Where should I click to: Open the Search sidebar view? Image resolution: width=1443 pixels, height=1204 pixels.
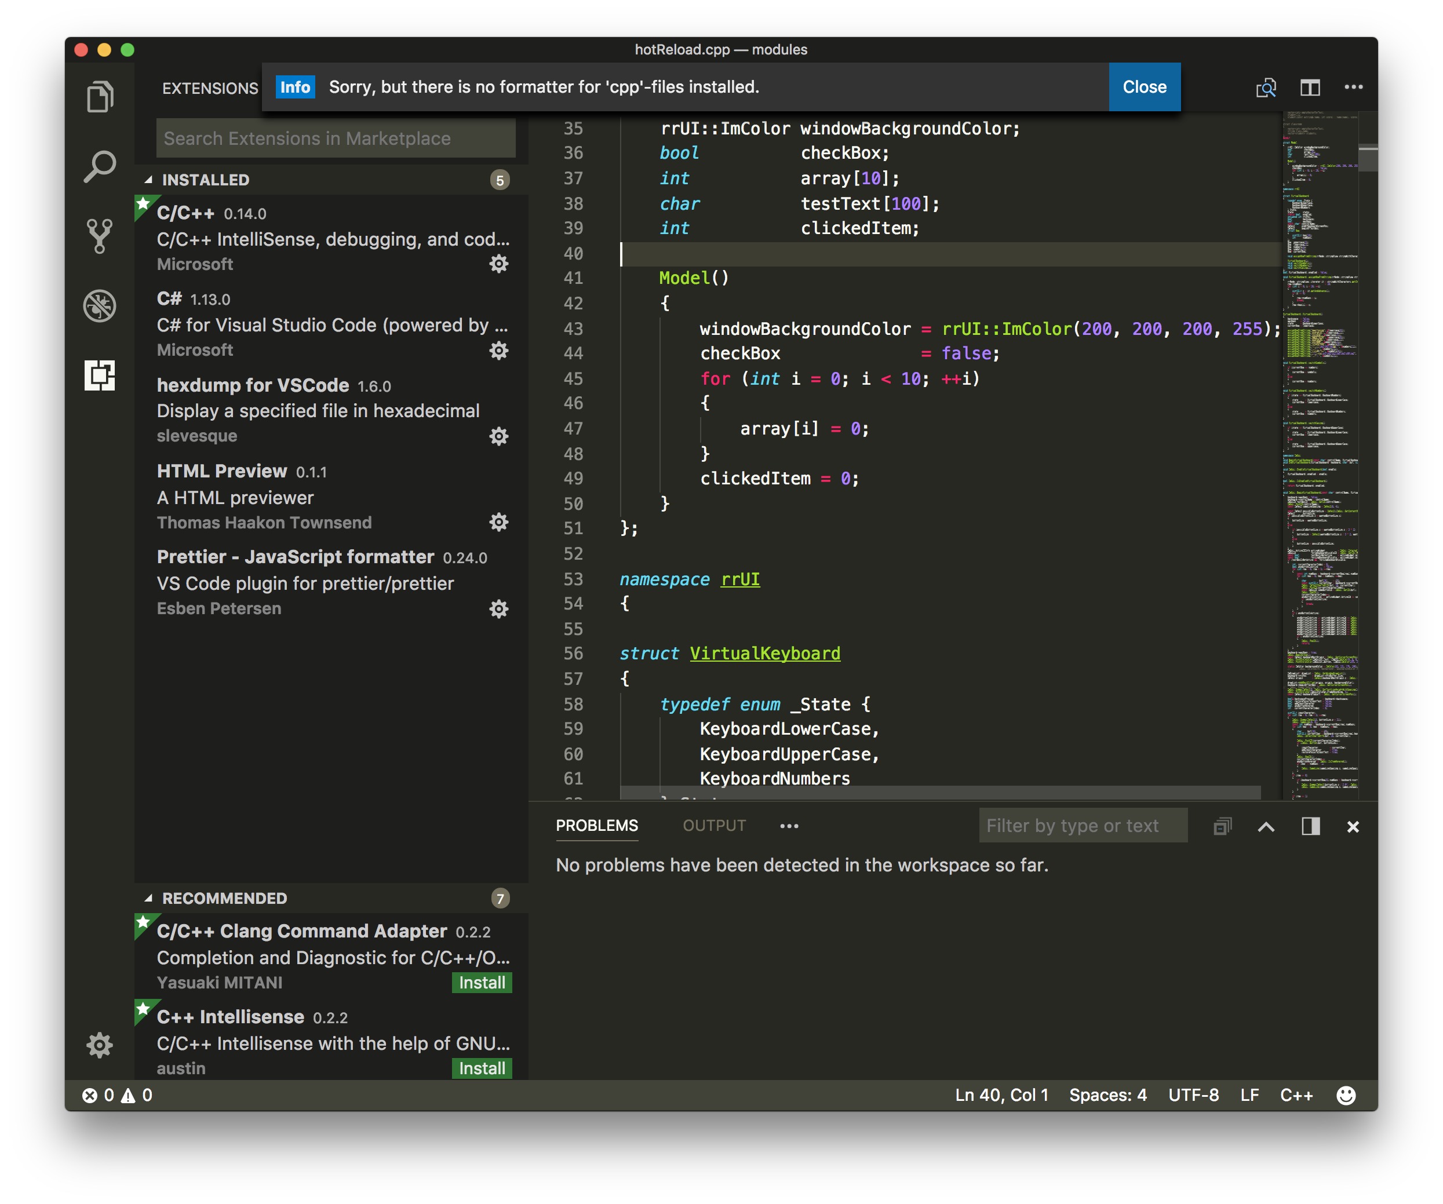(100, 165)
